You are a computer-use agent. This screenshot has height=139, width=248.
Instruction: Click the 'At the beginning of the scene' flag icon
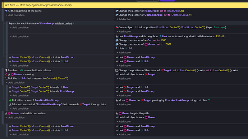[6, 11]
